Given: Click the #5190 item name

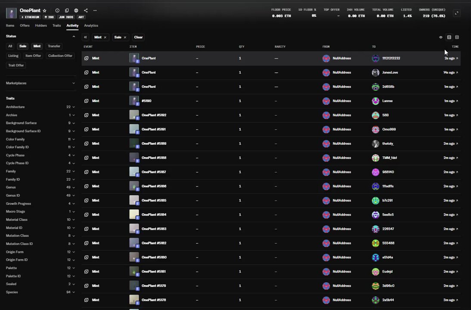Looking at the screenshot, I should (x=146, y=101).
